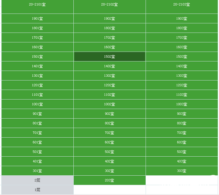The image size is (219, 195).
Task: Pick unit 403室
Action: point(182,161)
